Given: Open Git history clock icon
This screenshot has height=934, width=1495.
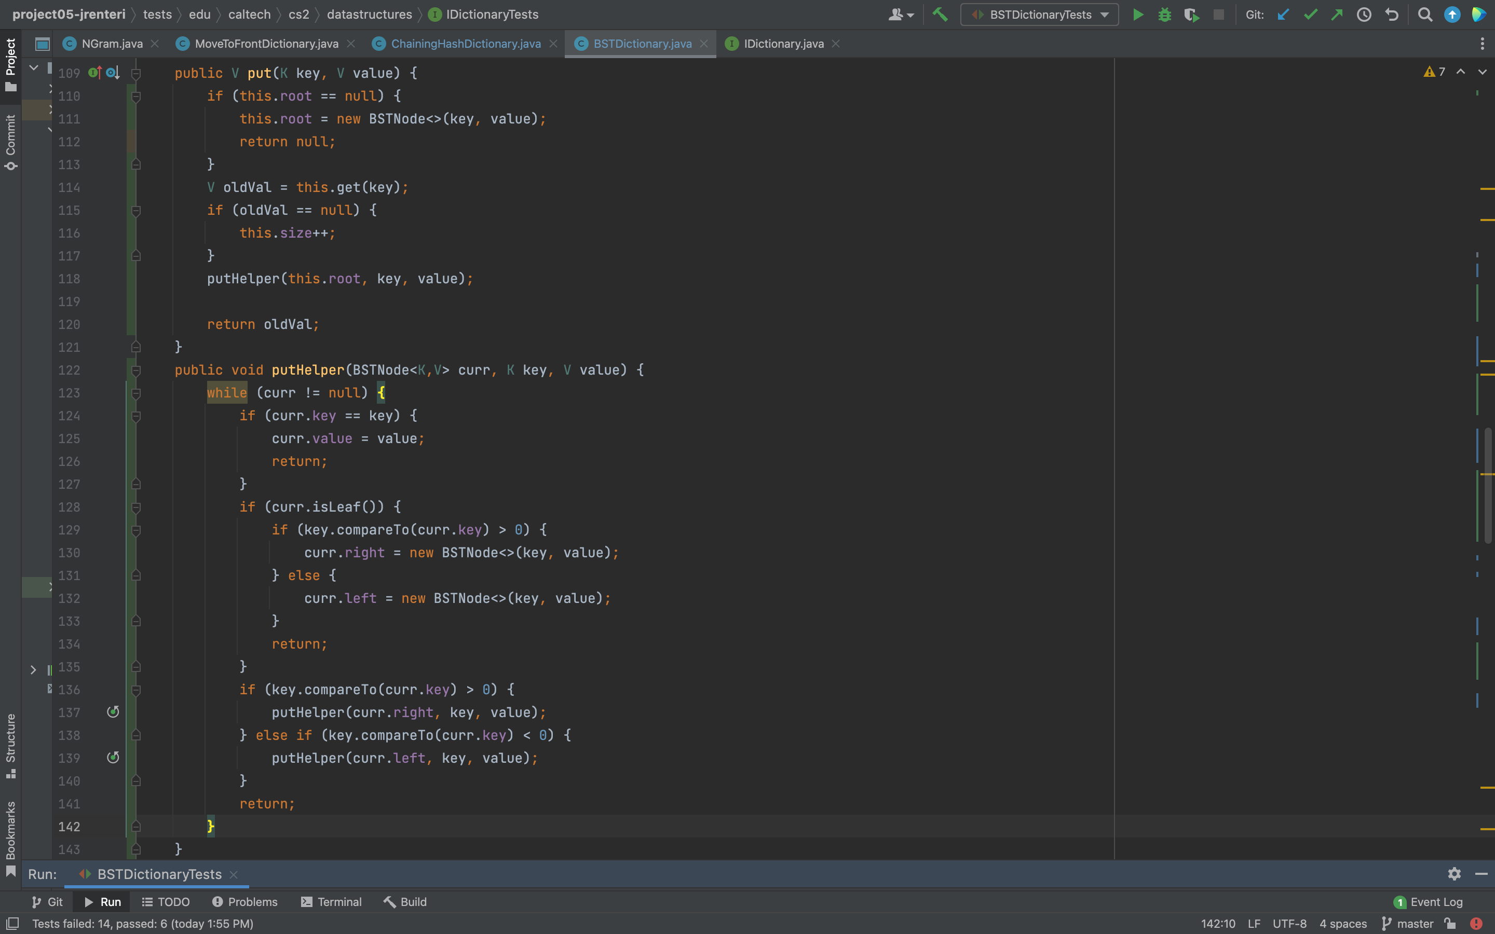Looking at the screenshot, I should click(x=1364, y=15).
